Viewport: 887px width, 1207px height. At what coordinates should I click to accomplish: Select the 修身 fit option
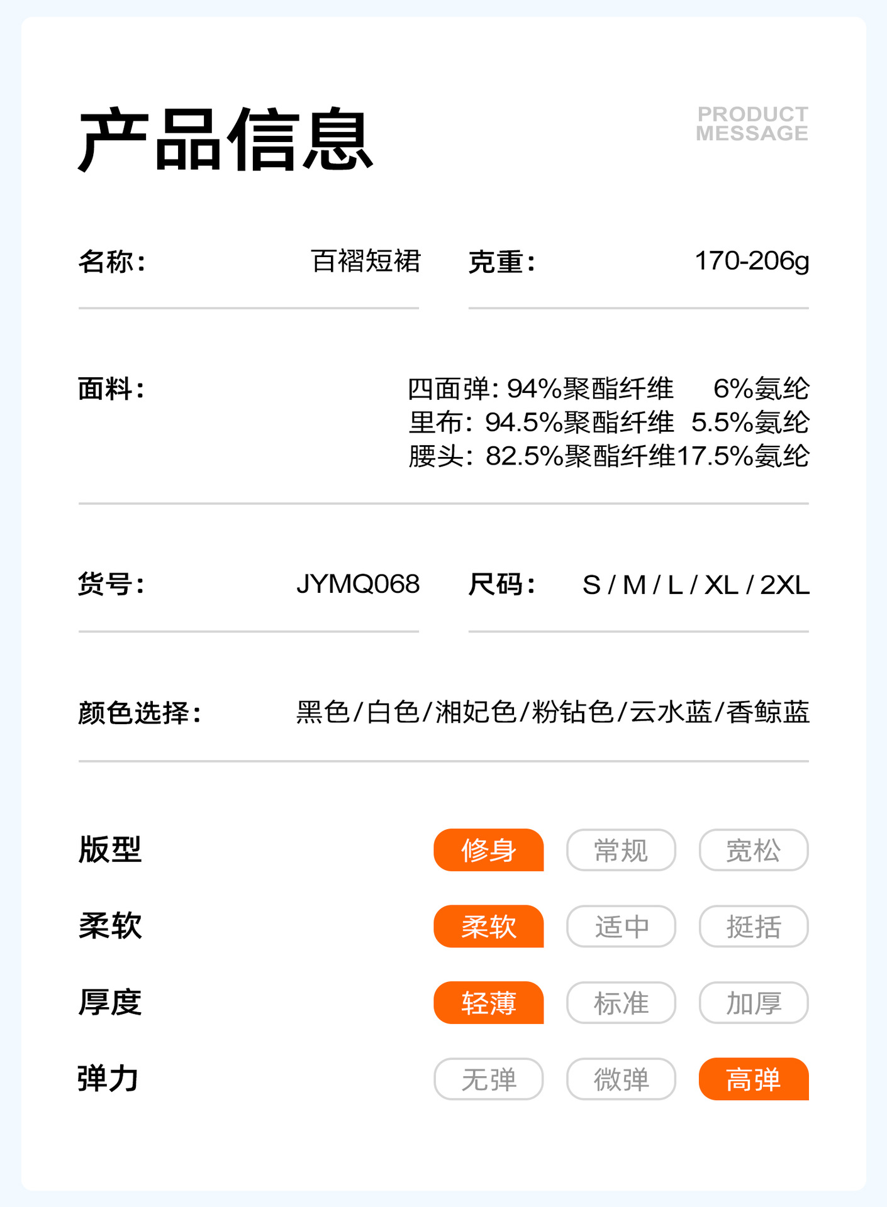488,850
